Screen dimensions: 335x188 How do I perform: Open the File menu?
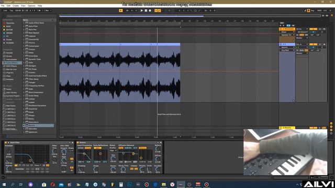[x=3, y=6]
